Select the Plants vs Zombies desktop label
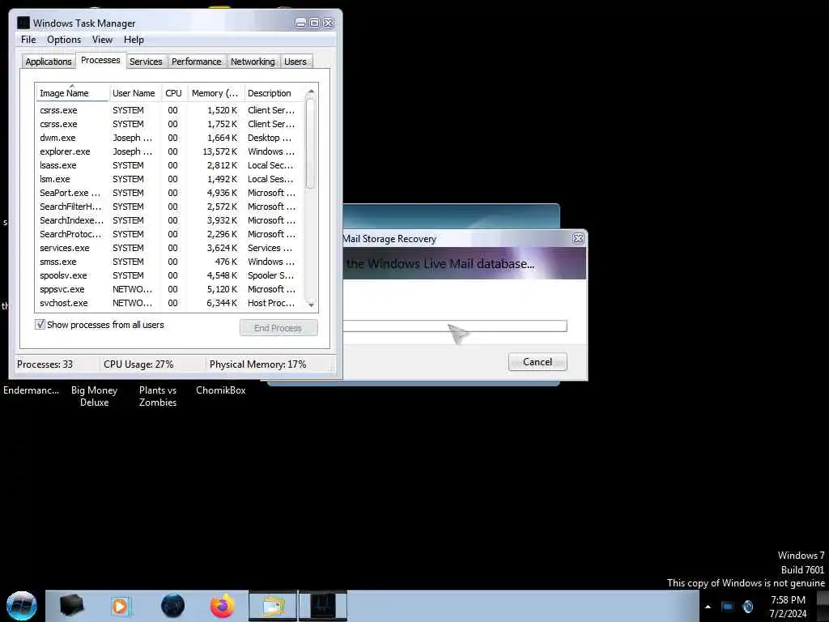The image size is (829, 622). [158, 396]
